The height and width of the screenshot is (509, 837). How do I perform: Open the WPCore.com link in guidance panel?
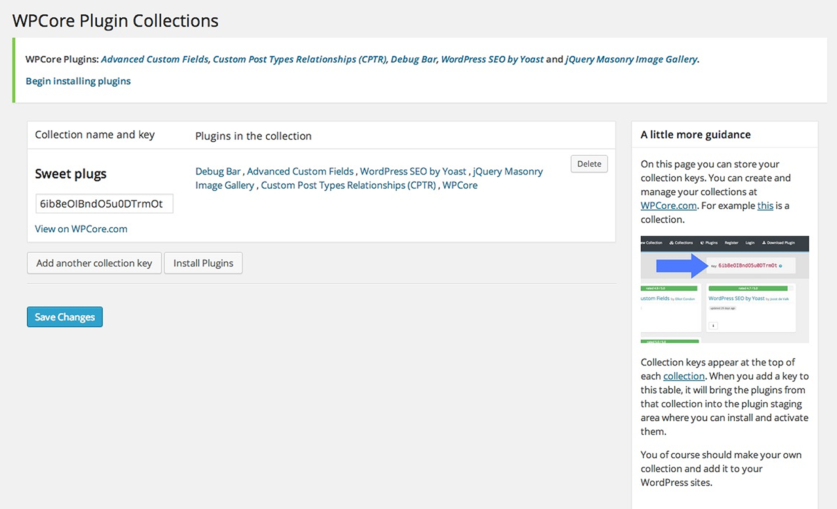(668, 206)
